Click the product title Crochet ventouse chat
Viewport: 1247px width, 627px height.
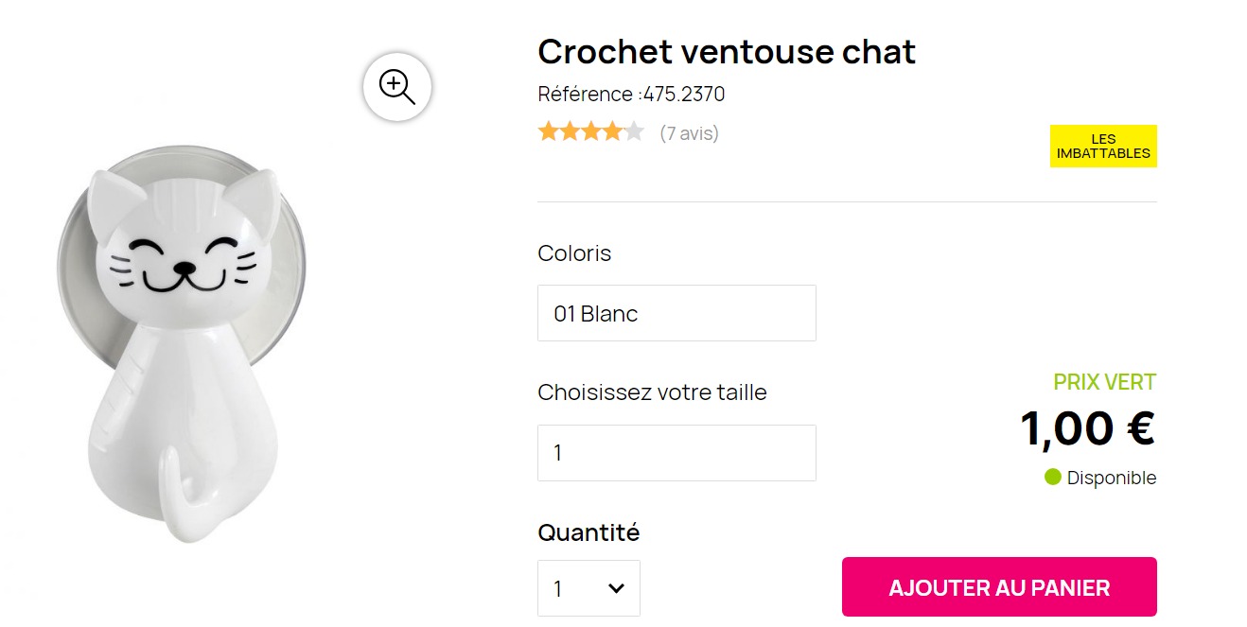click(727, 52)
